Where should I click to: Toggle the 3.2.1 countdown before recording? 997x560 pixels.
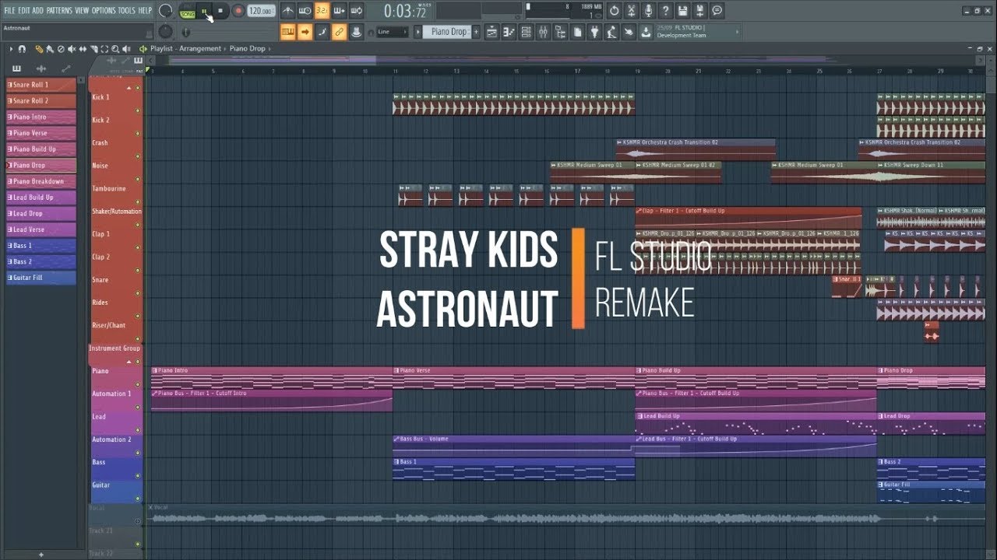pyautogui.click(x=322, y=11)
